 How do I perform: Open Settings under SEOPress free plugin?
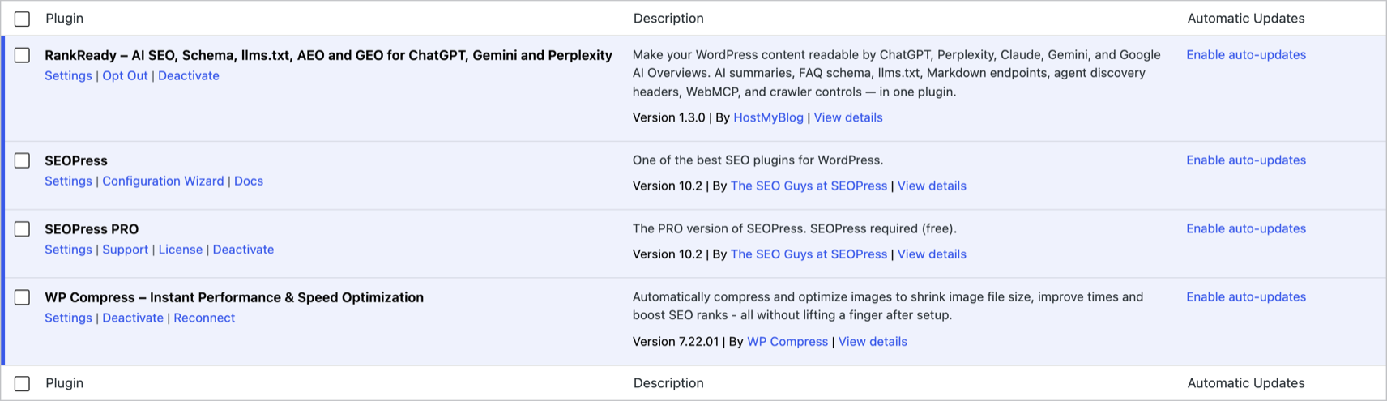click(68, 181)
